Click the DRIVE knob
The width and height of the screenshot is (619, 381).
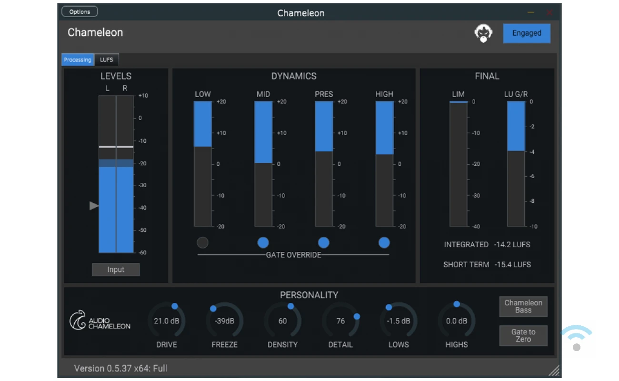pos(167,321)
